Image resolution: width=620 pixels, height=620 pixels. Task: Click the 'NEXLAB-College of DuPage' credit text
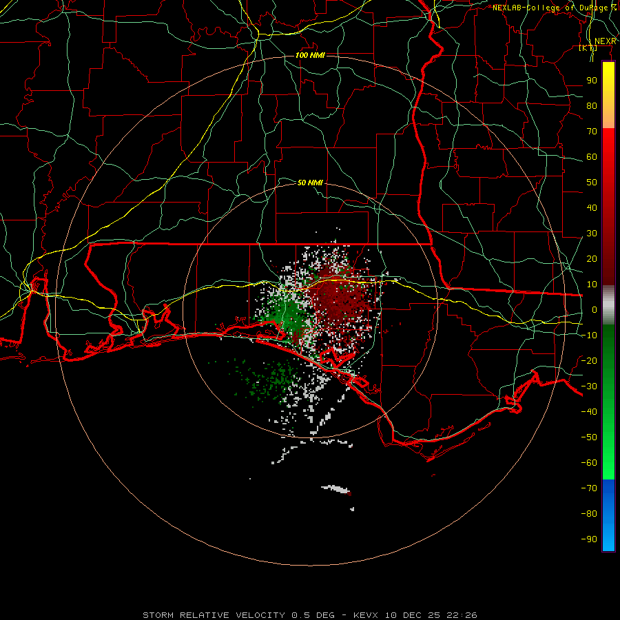click(x=550, y=8)
